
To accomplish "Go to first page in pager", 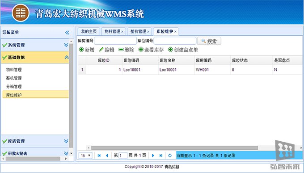I will pyautogui.click(x=99, y=156).
